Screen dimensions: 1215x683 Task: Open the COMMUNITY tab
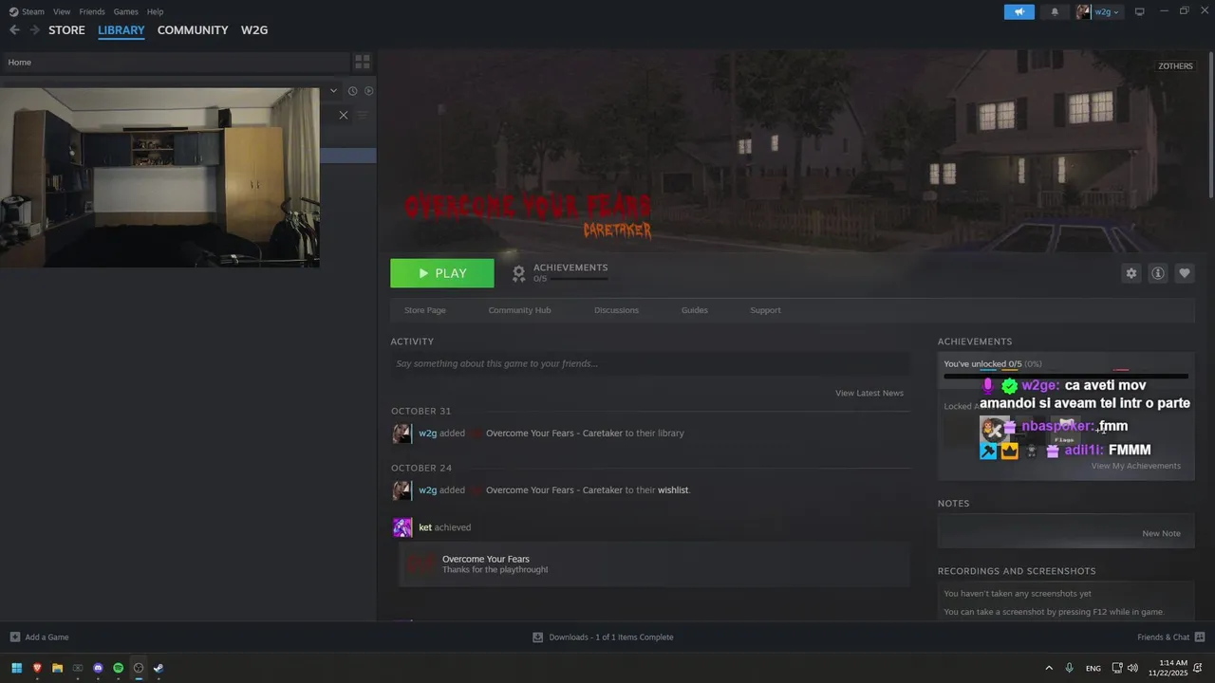pyautogui.click(x=193, y=30)
